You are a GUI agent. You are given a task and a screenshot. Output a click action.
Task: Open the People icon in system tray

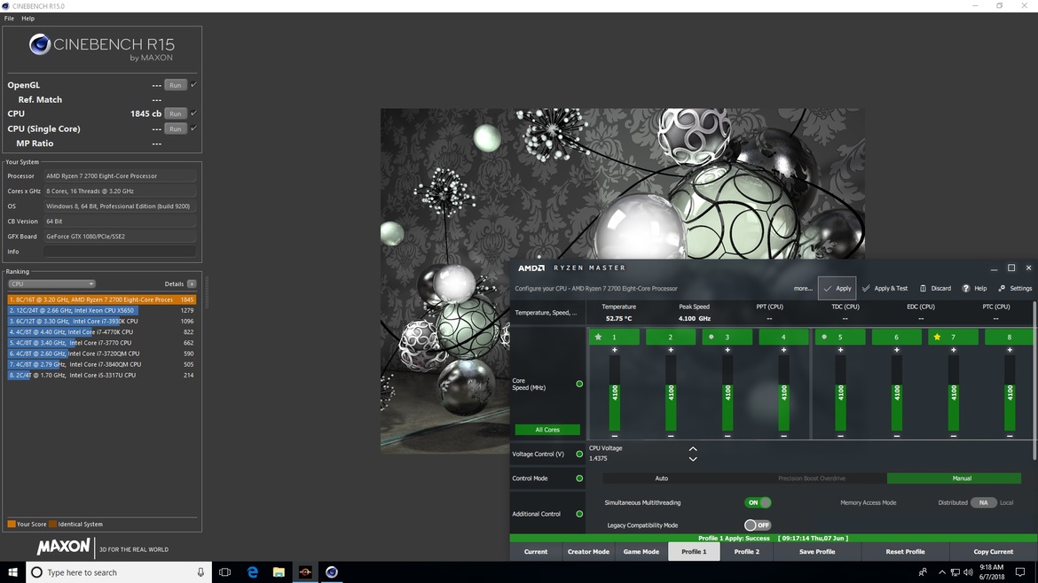[x=923, y=572]
